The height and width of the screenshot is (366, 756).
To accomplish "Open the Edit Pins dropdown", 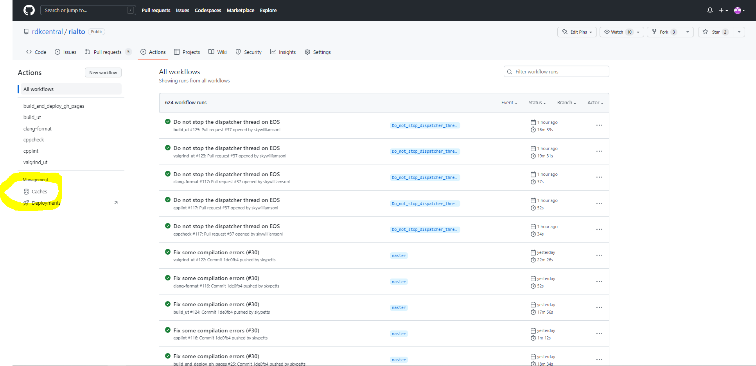I will click(576, 32).
